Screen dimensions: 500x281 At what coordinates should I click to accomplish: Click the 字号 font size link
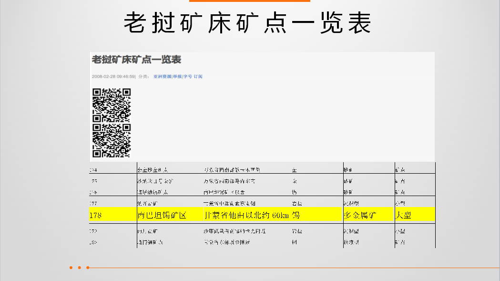click(187, 76)
